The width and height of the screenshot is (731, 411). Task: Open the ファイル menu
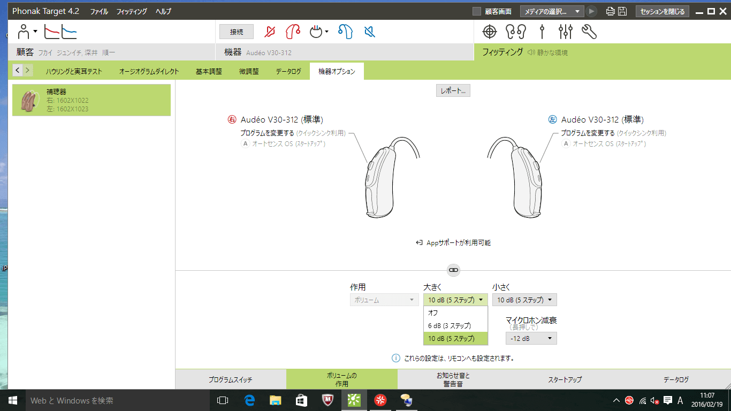click(99, 11)
